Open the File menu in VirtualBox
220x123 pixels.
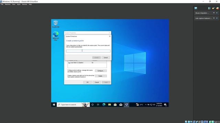pos(2,4)
